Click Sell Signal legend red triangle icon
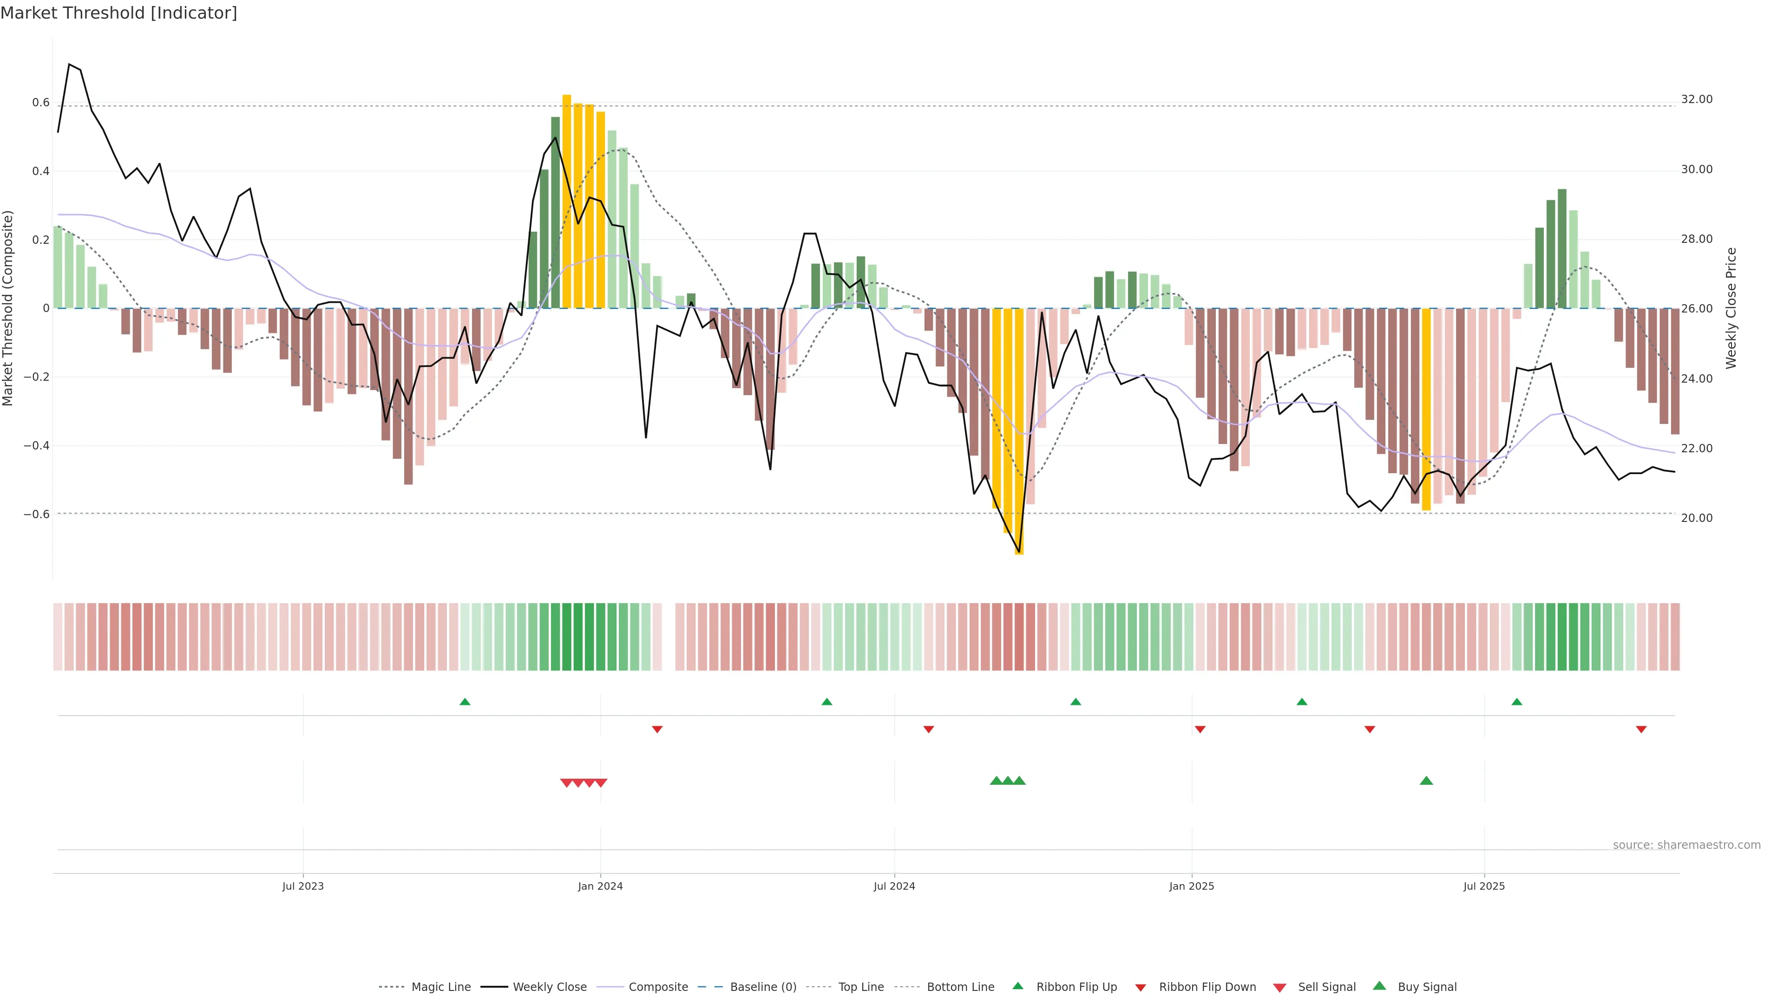The image size is (1784, 1003). click(x=1280, y=988)
